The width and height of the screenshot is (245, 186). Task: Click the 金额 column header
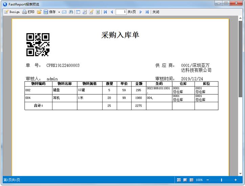pos(139,84)
